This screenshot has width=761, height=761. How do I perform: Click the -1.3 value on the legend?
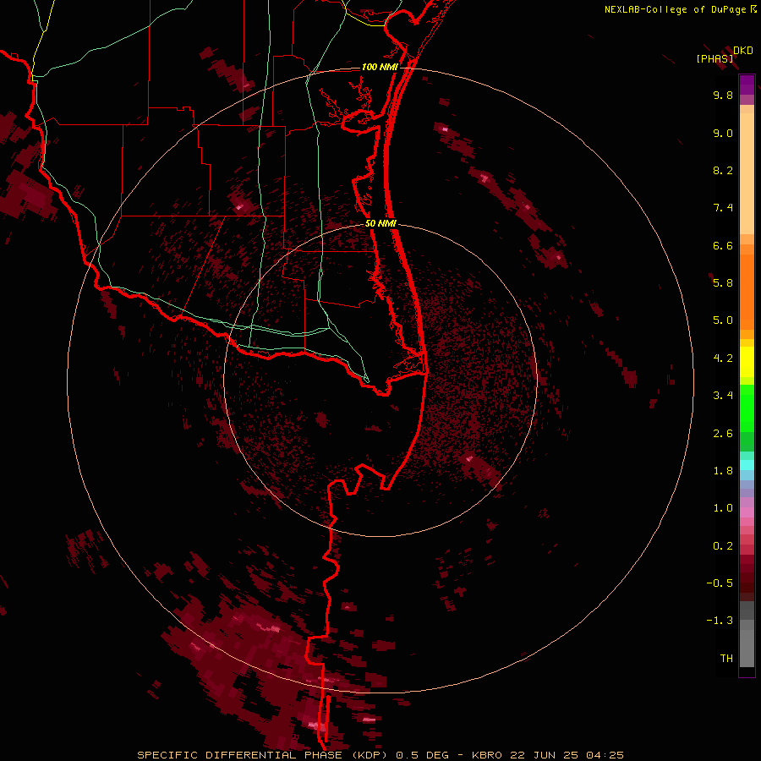(x=720, y=621)
